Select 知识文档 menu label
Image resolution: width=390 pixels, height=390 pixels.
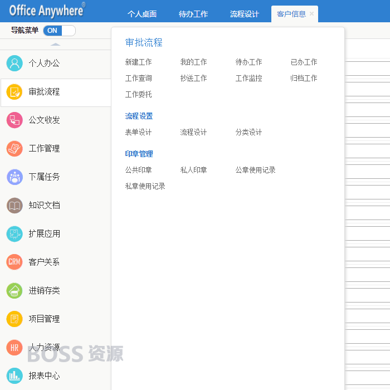pyautogui.click(x=44, y=206)
